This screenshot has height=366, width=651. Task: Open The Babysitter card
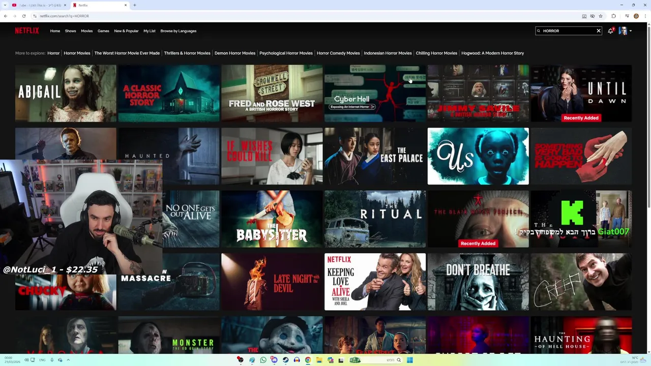272,219
